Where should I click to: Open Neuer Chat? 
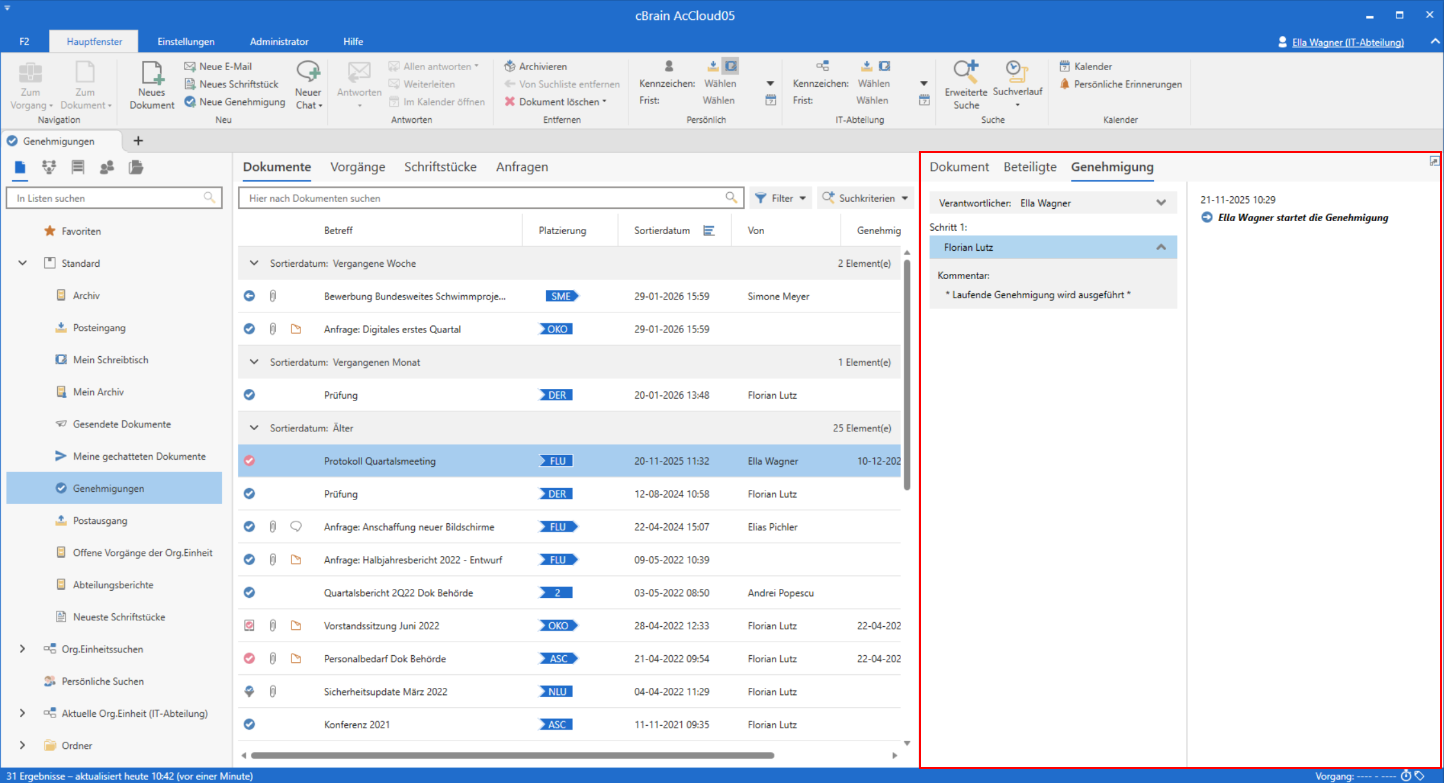(x=308, y=85)
